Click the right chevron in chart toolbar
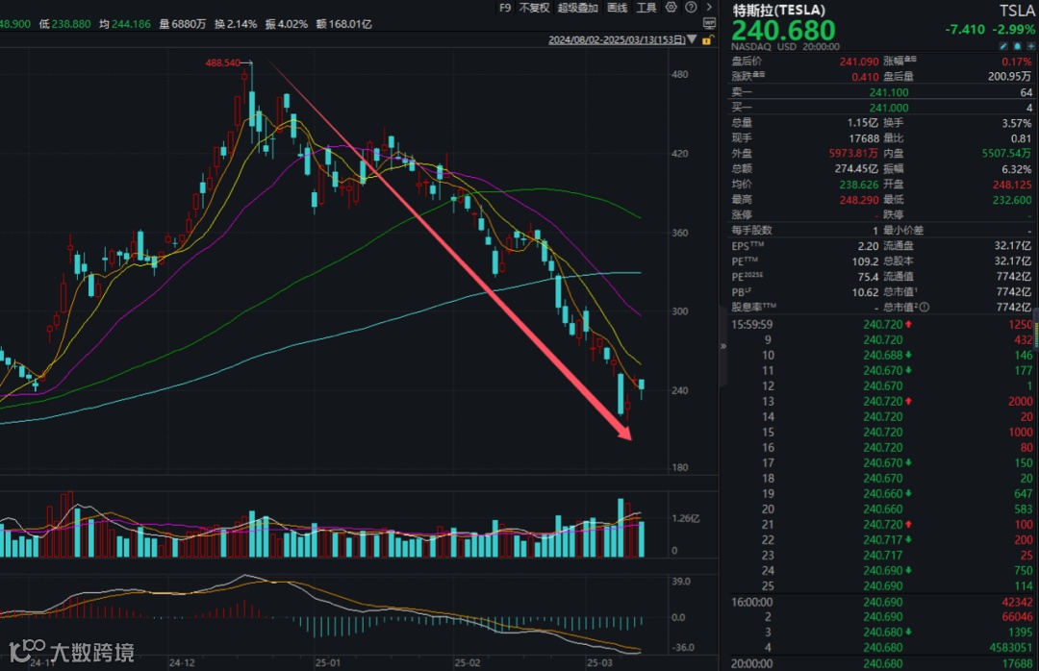 (x=709, y=8)
